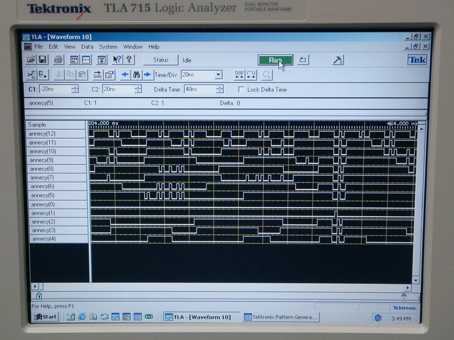Switch to Tektronix Pattern Generator taskbar button
Image resolution: width=454 pixels, height=340 pixels.
[x=281, y=317]
